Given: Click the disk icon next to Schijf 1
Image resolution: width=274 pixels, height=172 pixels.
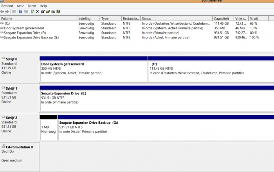Looking at the screenshot, I should point(3,88).
